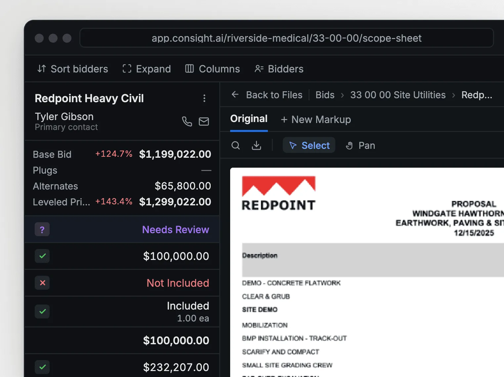Click the Leveled Price $1,299,022.00
Image resolution: width=504 pixels, height=377 pixels.
coord(175,202)
